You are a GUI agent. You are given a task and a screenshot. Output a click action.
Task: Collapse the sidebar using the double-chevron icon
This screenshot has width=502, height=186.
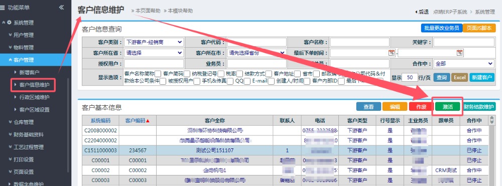(61, 8)
